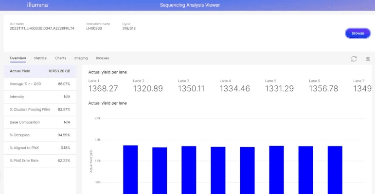Select the Indexes tab
The height and width of the screenshot is (194, 375).
tap(102, 58)
